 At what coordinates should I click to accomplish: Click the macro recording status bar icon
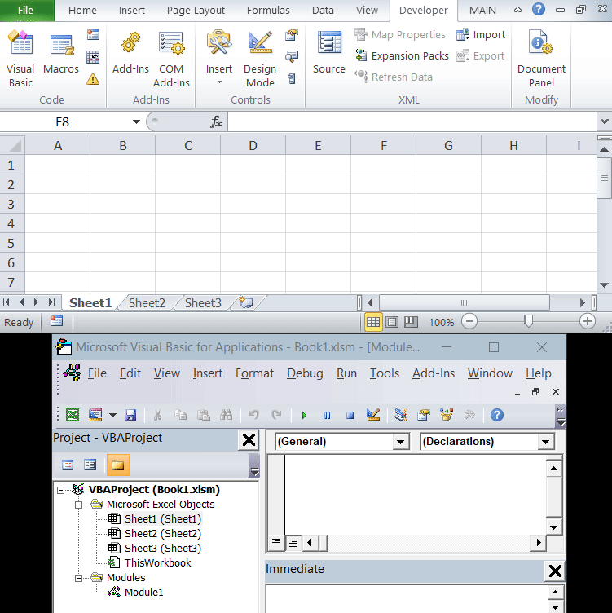pyautogui.click(x=57, y=321)
